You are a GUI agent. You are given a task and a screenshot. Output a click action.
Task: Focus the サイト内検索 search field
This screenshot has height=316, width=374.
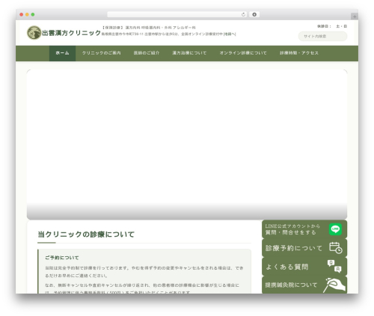(x=322, y=36)
